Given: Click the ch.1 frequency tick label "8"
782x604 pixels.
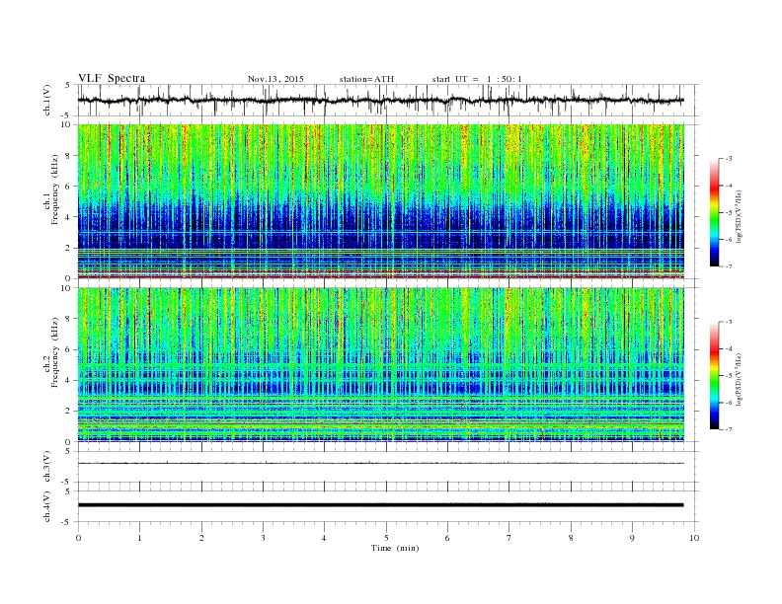Looking at the screenshot, I should pos(68,156).
